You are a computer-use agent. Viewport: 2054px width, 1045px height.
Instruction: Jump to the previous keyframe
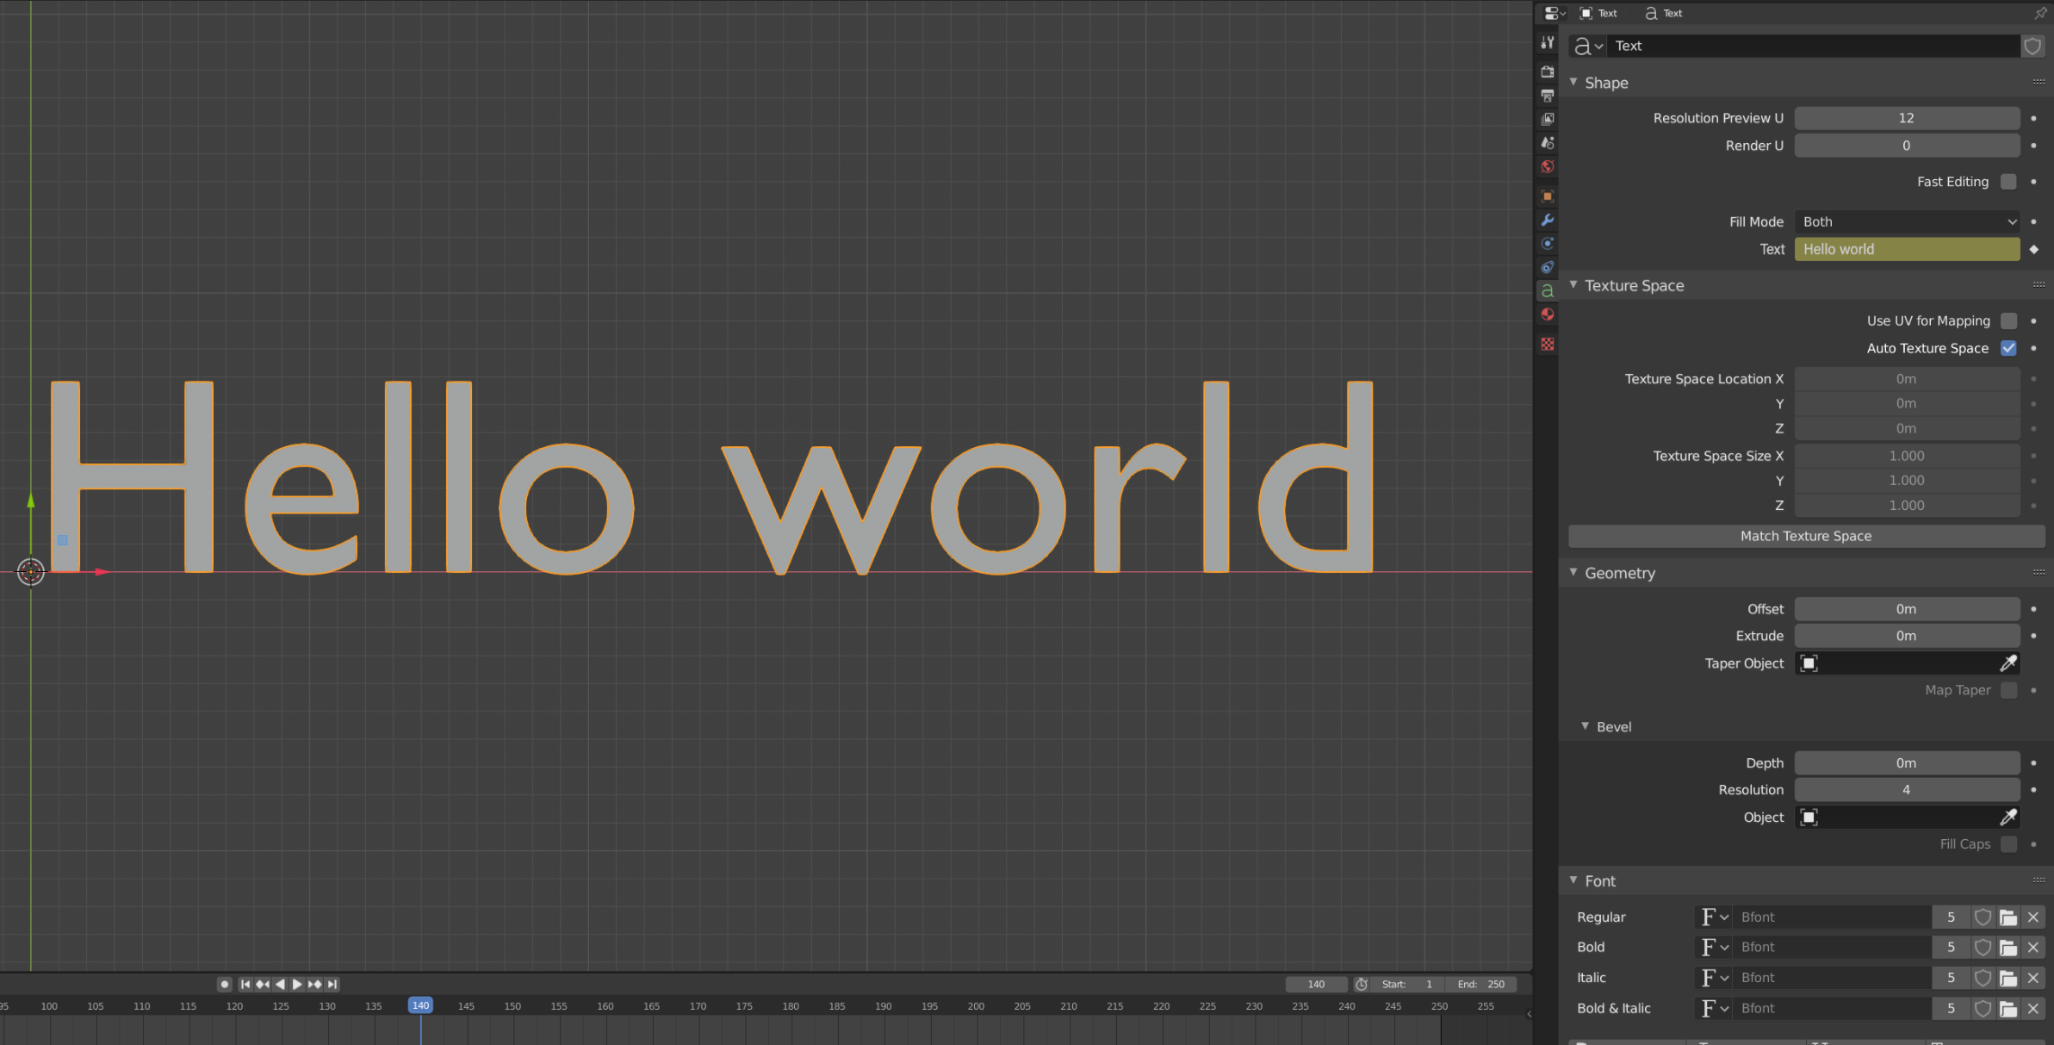pyautogui.click(x=263, y=984)
